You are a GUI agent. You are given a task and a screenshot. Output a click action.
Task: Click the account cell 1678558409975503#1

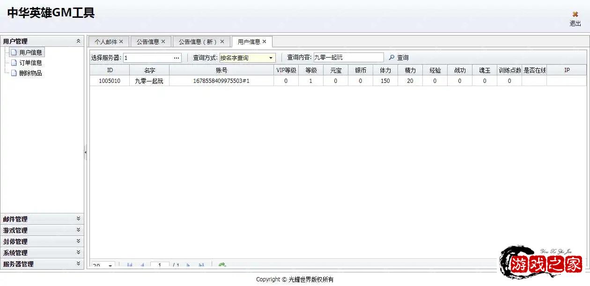pos(221,81)
